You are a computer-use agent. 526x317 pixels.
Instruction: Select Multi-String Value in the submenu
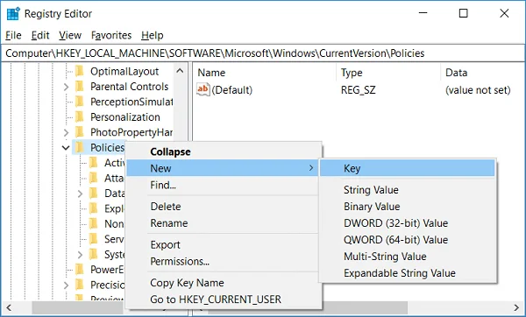click(x=408, y=257)
